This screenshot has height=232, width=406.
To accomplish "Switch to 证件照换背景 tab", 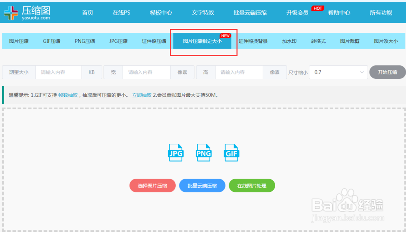I will pyautogui.click(x=253, y=41).
